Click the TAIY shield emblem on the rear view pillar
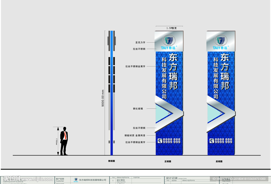 coord(221,40)
